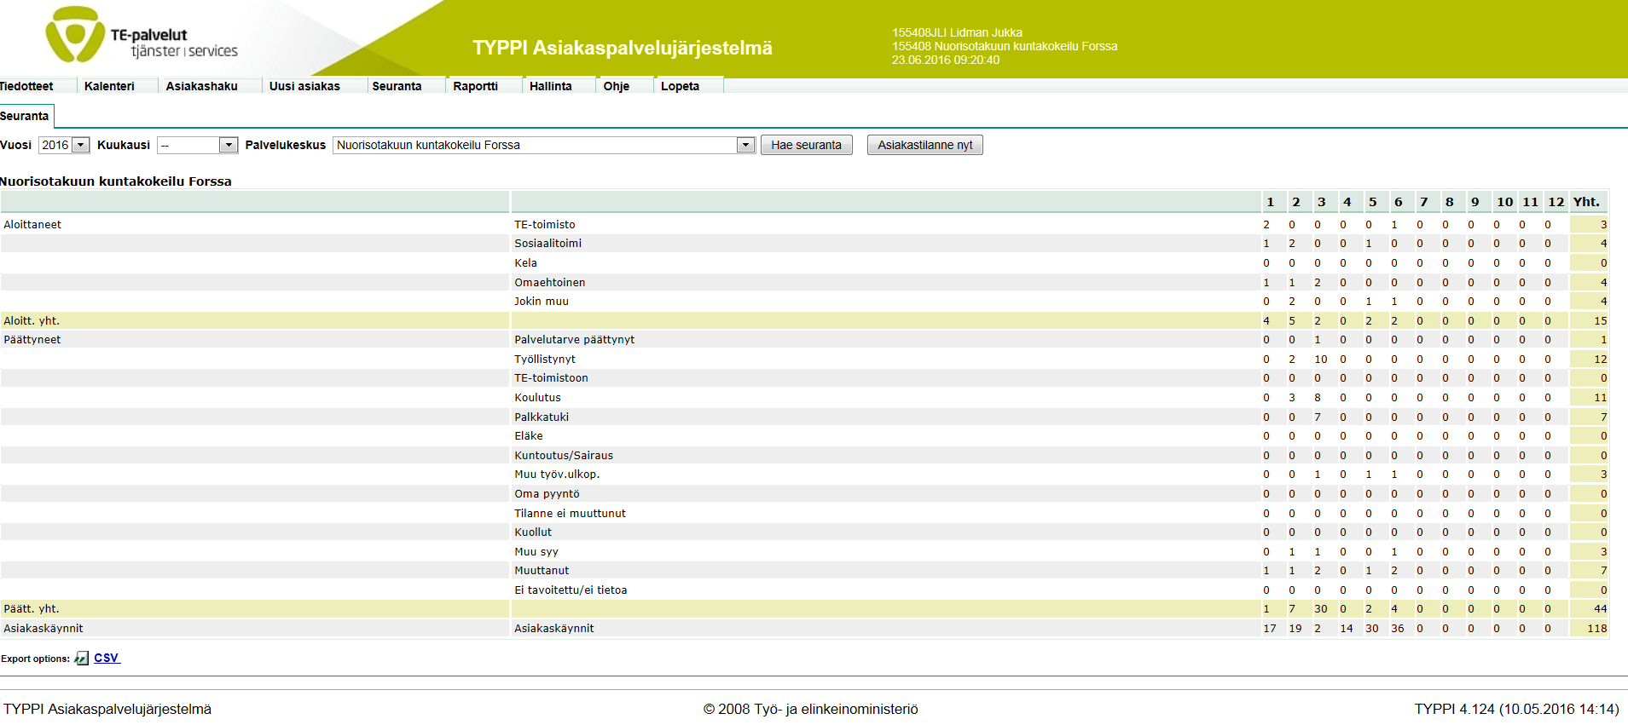Click the Työllistynyt total value 12
1628x725 pixels.
1600,360
